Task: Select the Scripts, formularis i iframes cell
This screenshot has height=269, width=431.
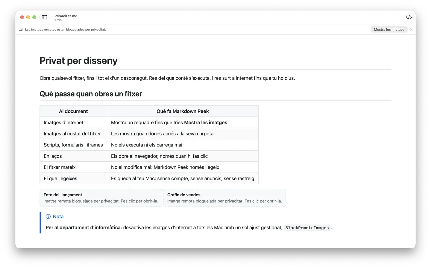Action: tap(73, 145)
